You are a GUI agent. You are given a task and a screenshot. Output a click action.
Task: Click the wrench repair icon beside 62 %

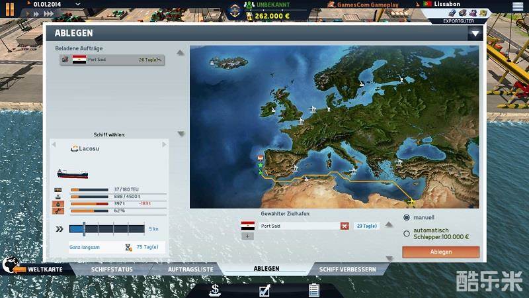[x=56, y=211]
